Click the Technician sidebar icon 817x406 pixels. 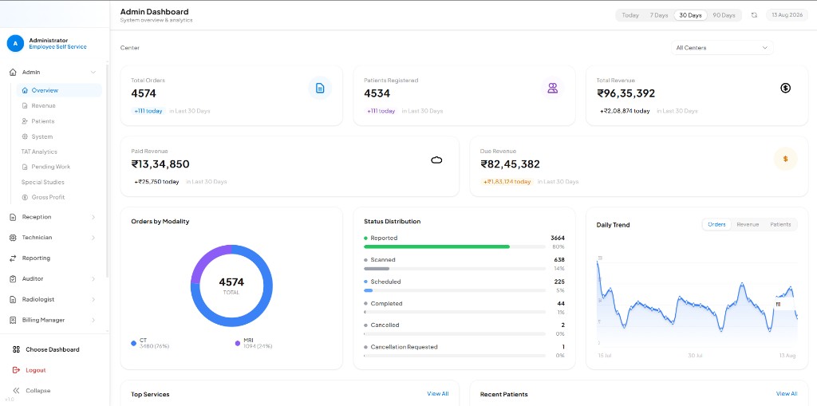(13, 238)
